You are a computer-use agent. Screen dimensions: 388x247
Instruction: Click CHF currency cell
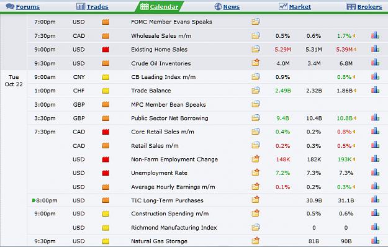pos(79,91)
